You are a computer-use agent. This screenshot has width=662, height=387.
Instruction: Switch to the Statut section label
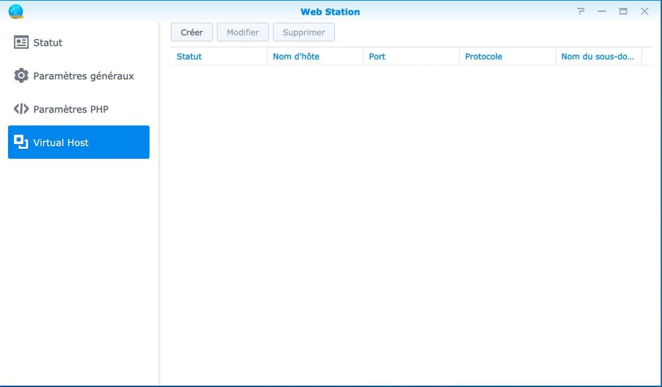[48, 42]
